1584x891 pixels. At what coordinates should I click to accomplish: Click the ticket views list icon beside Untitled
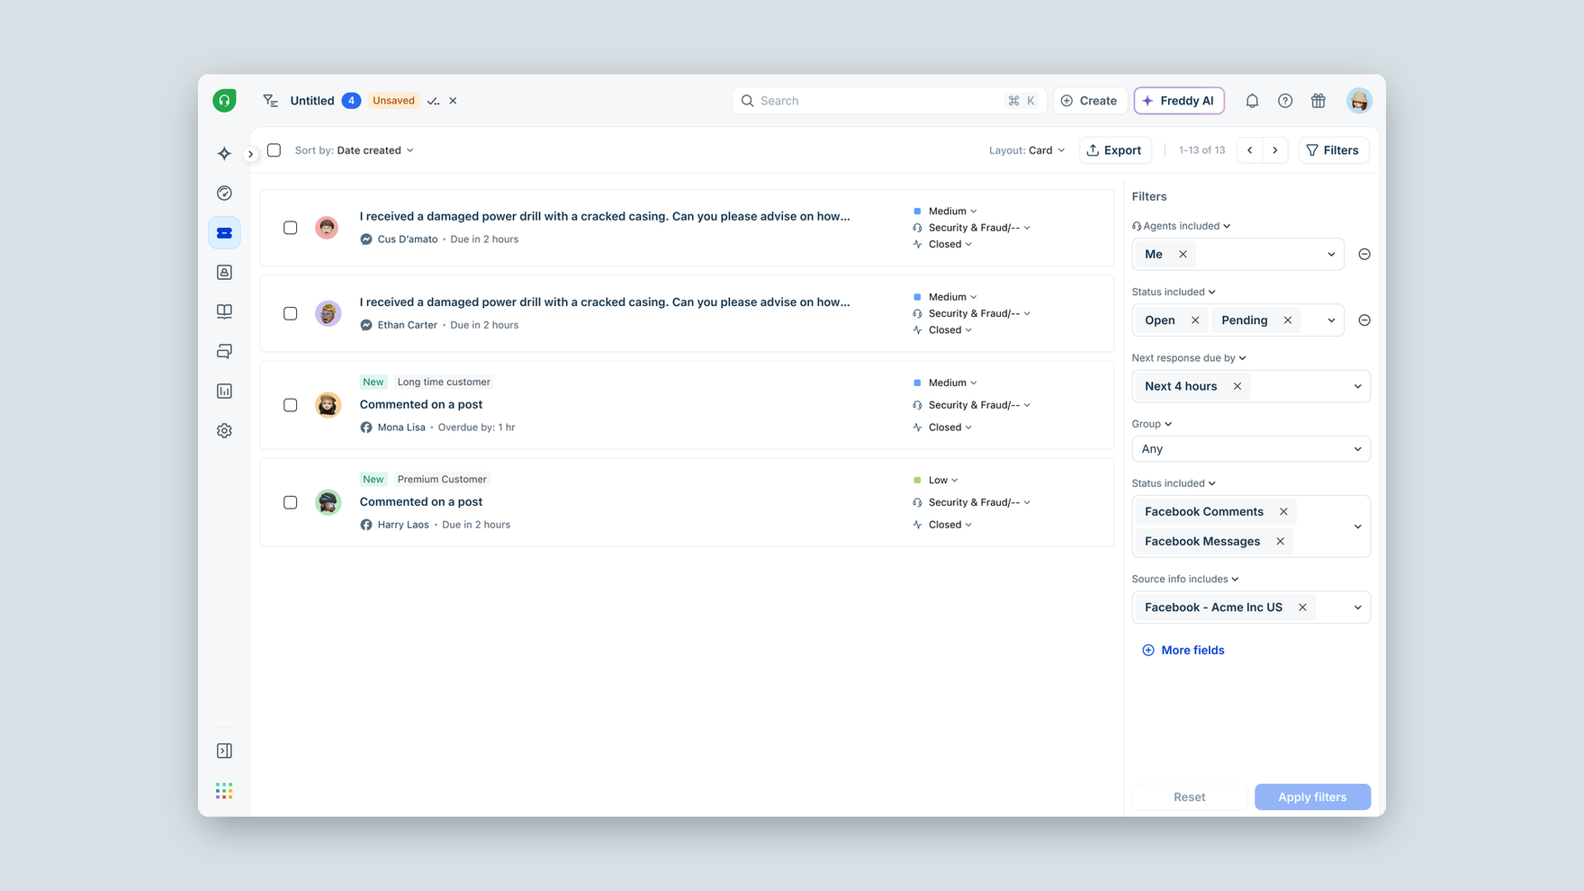(x=270, y=101)
